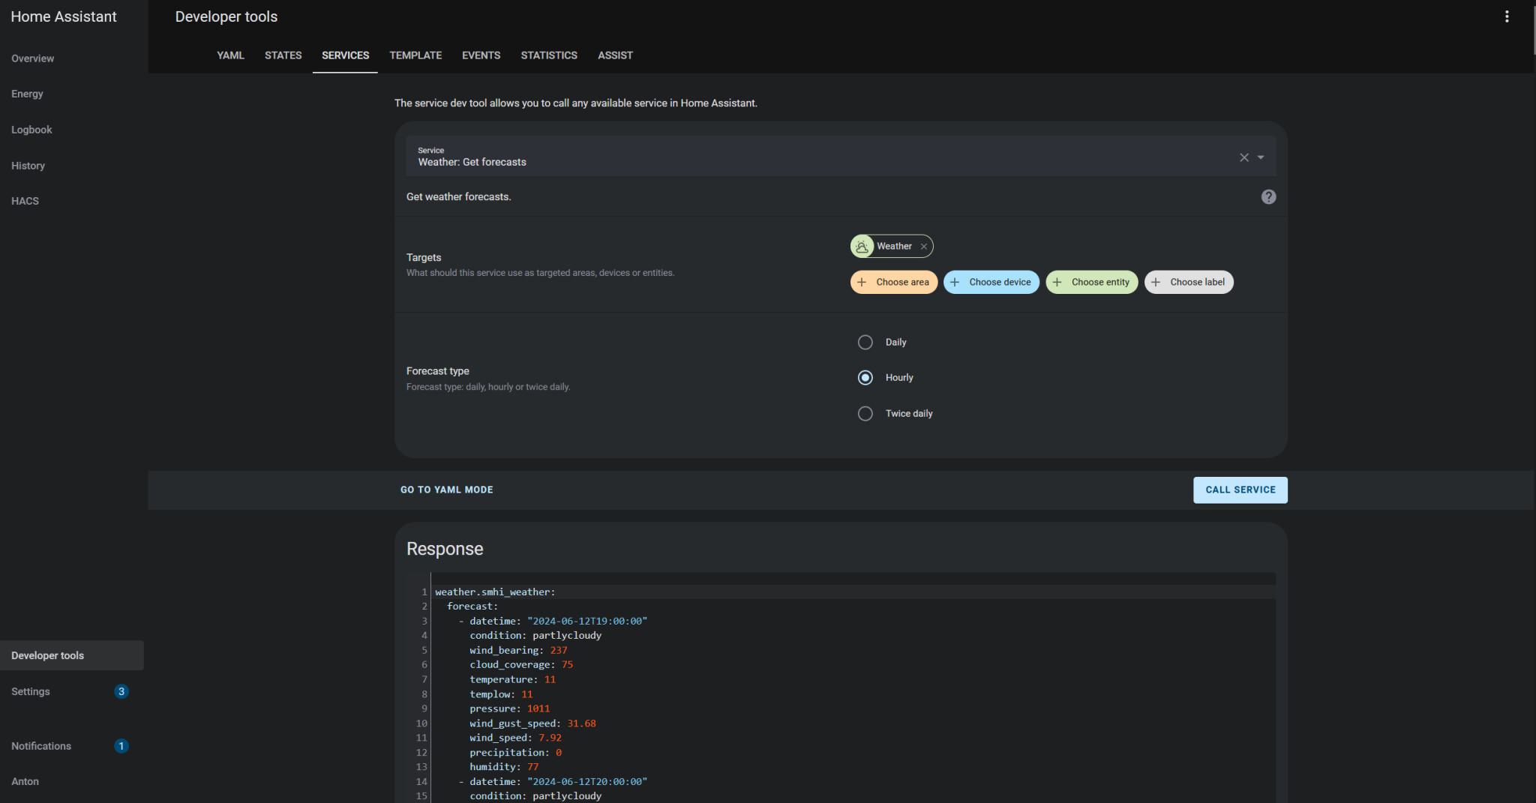
Task: Remove the Weather target chip
Action: pyautogui.click(x=924, y=247)
